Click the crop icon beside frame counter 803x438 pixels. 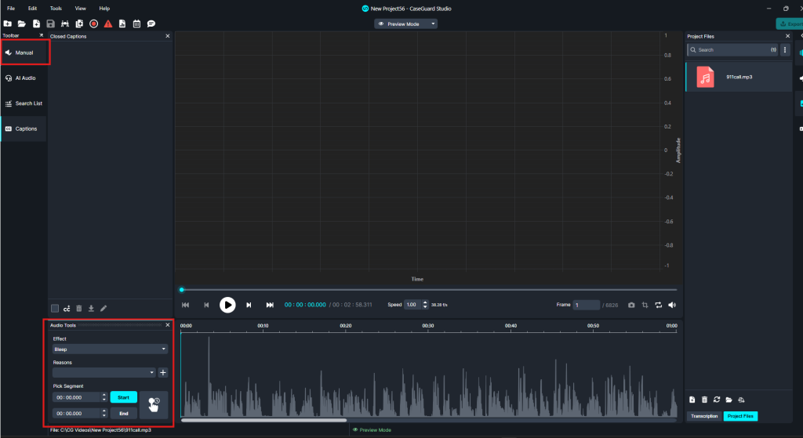tap(645, 305)
